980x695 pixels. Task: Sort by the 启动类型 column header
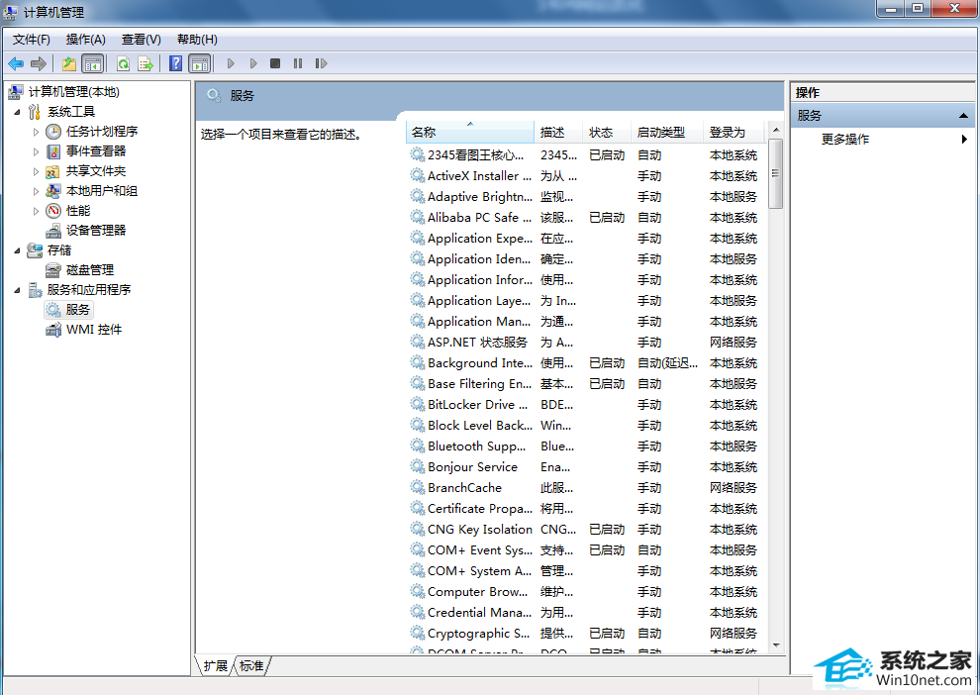tap(667, 132)
